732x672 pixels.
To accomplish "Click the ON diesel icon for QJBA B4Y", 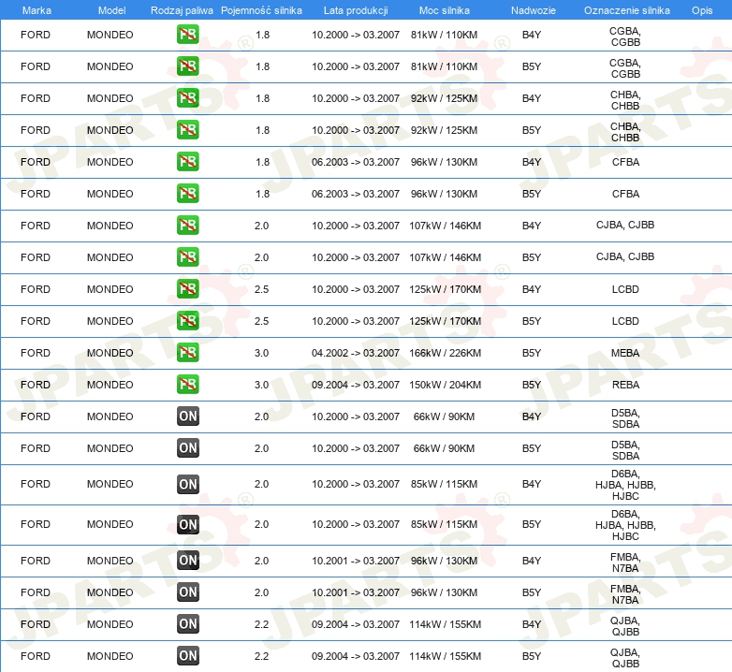I will 188,624.
